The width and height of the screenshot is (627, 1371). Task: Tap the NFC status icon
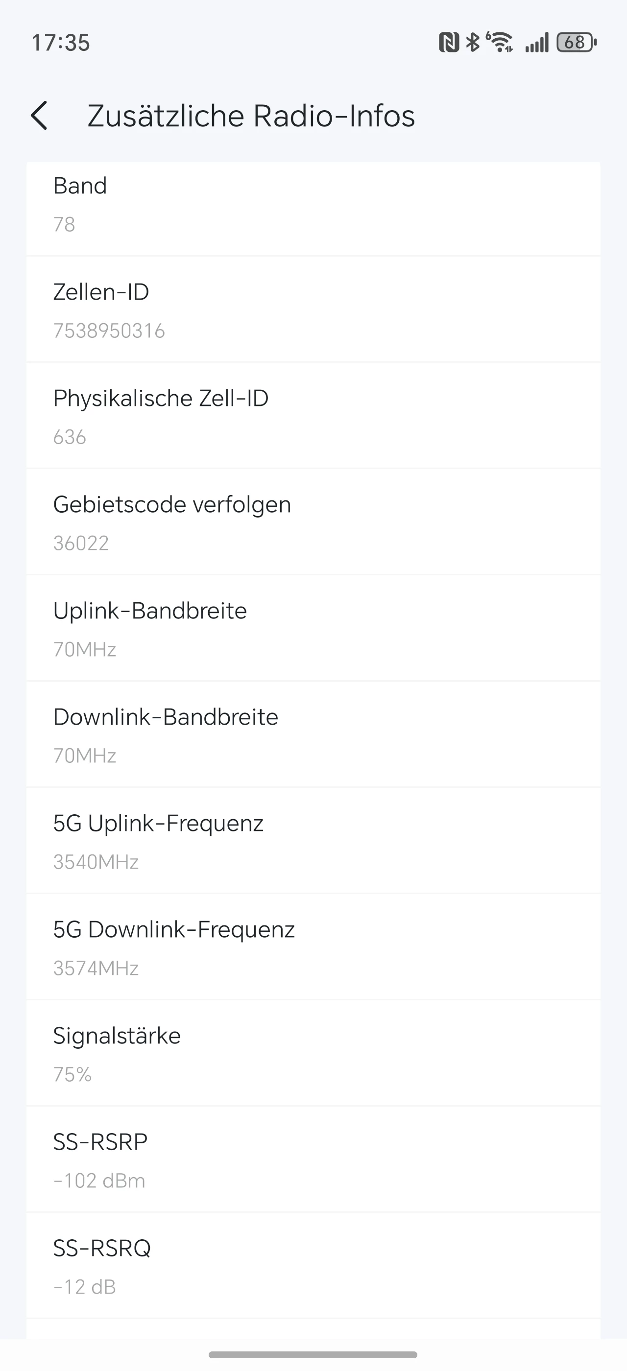click(x=449, y=42)
